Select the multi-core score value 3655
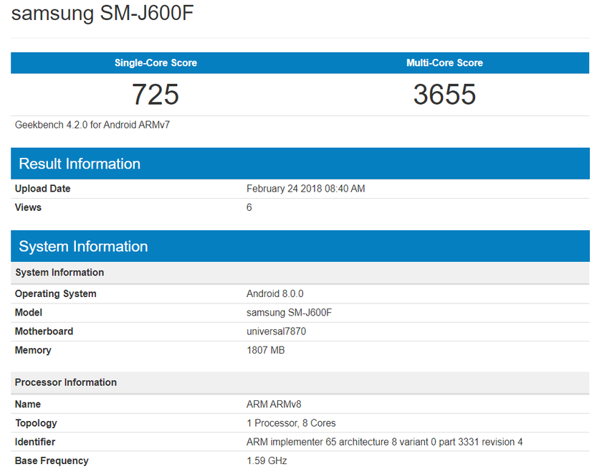 (x=444, y=95)
